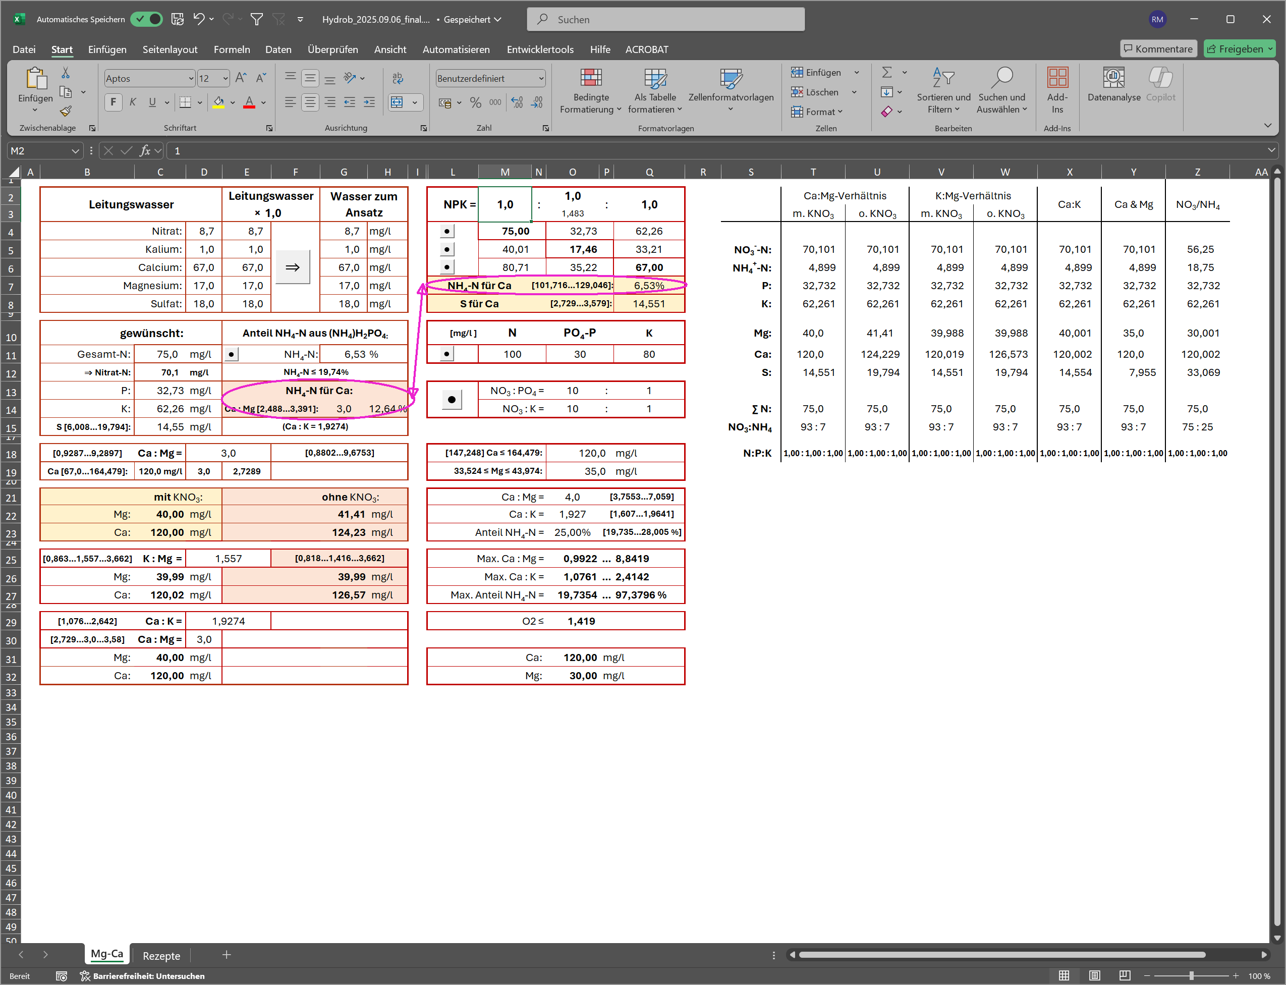Click the format painter brush icon
The width and height of the screenshot is (1286, 985).
pyautogui.click(x=66, y=112)
